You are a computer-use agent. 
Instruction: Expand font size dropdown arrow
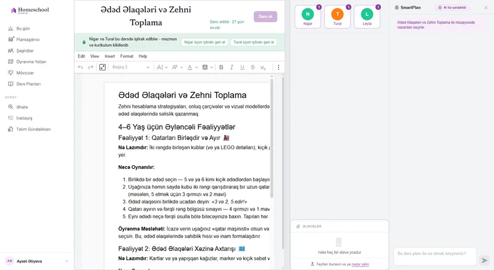point(182,67)
